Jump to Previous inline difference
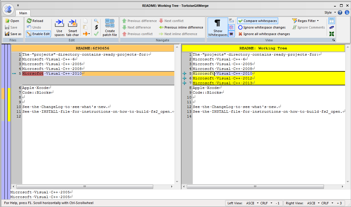Image resolution: width=351 pixels, height=207 pixels. (181, 27)
